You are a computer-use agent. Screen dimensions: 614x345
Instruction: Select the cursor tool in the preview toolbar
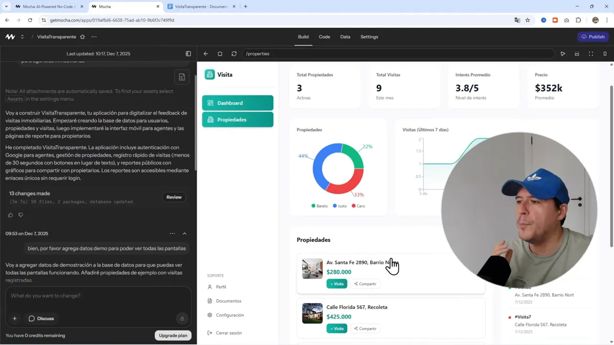tap(563, 54)
